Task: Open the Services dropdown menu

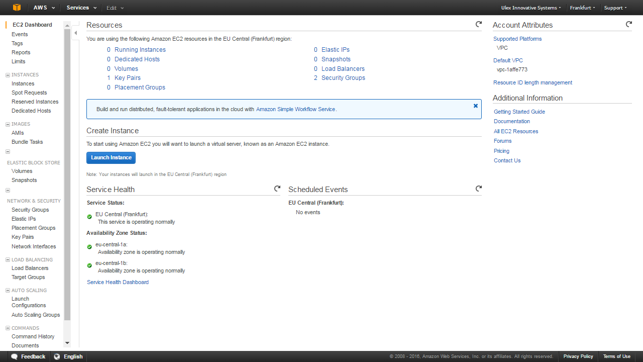Action: click(x=82, y=8)
